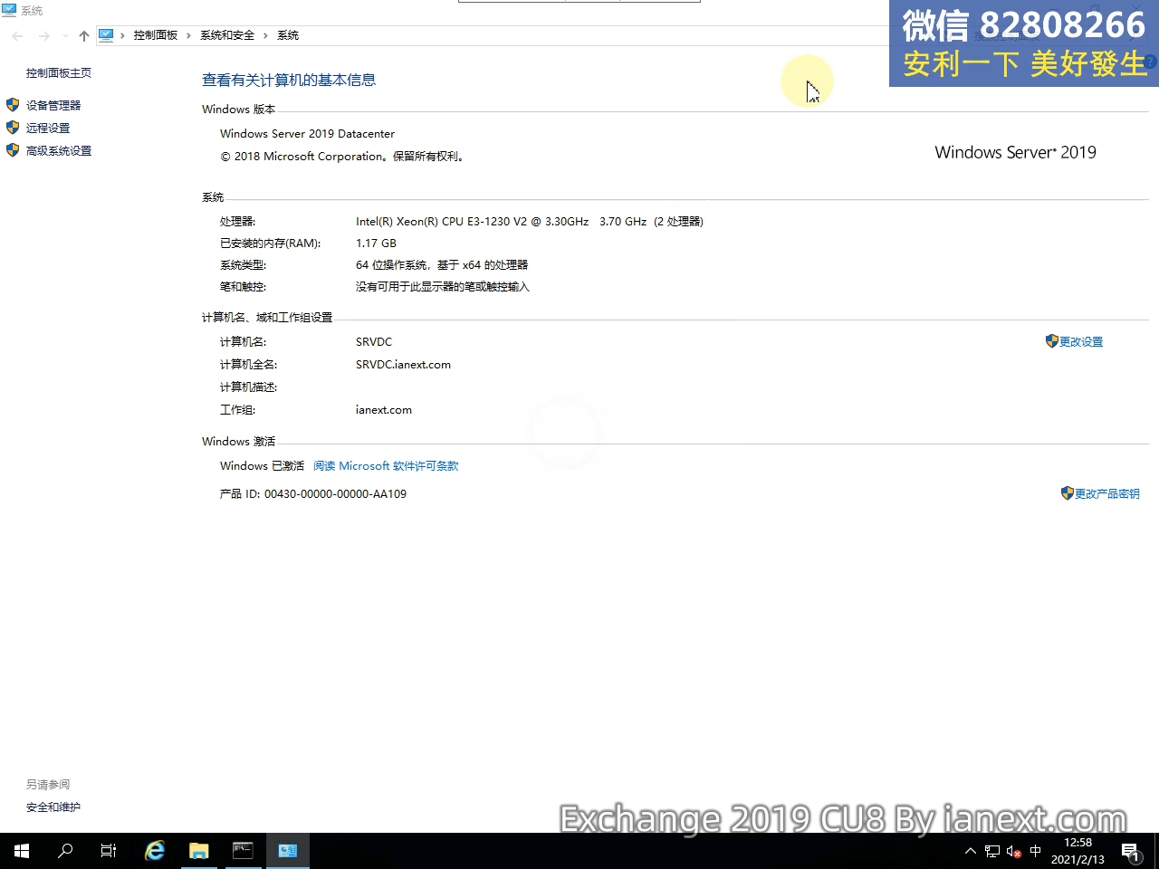Open 设备管理器 from sidebar

tap(53, 106)
